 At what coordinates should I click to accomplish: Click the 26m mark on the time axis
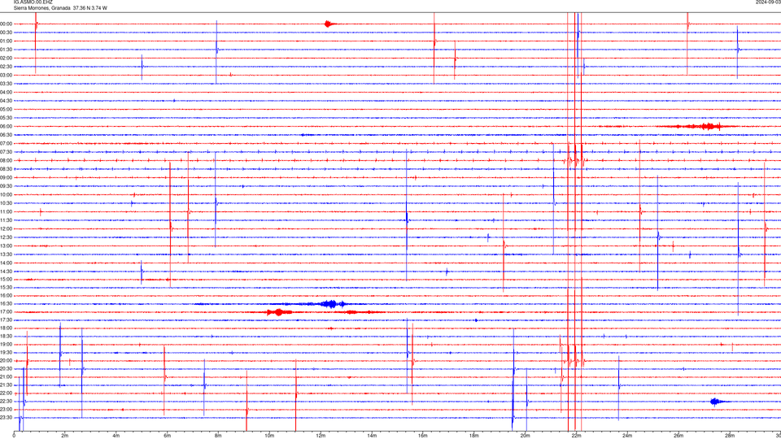[x=678, y=436]
